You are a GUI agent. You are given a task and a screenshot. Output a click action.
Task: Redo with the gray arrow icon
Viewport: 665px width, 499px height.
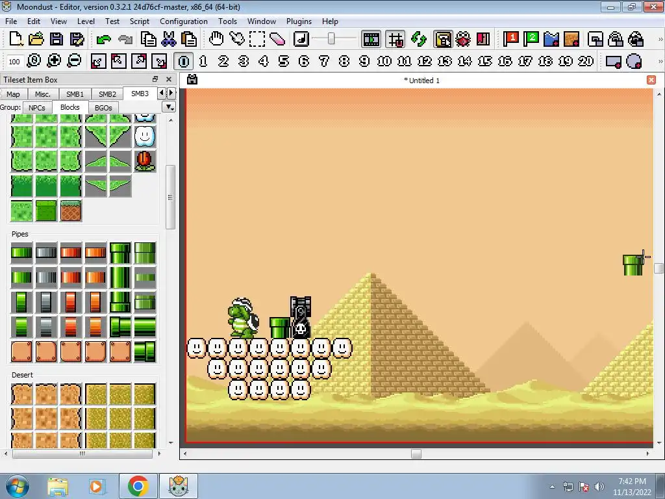click(125, 40)
